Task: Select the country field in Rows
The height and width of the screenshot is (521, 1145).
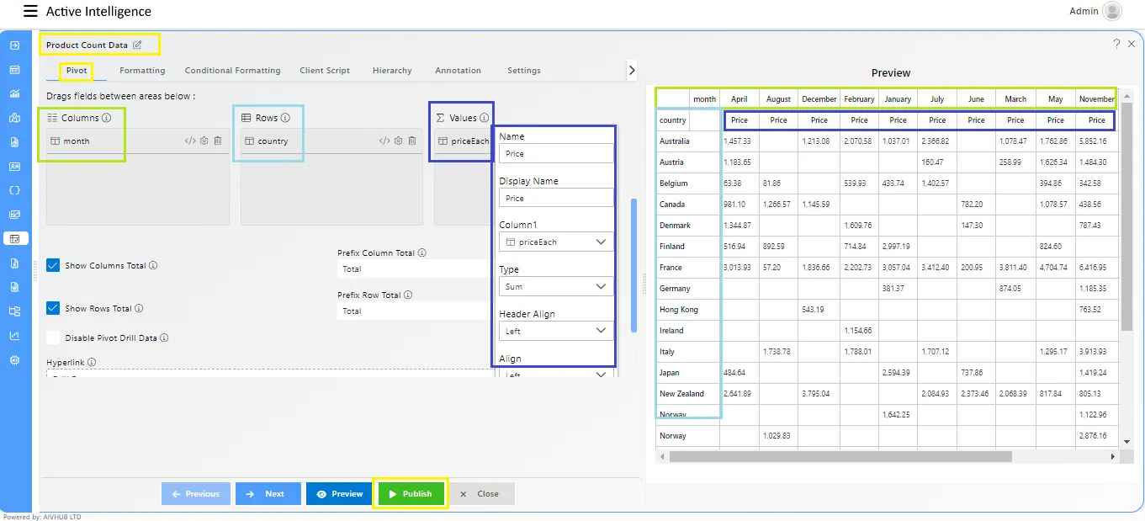Action: pyautogui.click(x=331, y=141)
